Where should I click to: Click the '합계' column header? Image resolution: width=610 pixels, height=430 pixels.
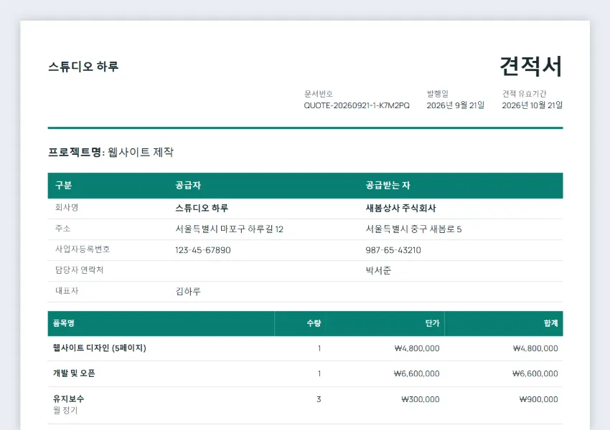551,323
